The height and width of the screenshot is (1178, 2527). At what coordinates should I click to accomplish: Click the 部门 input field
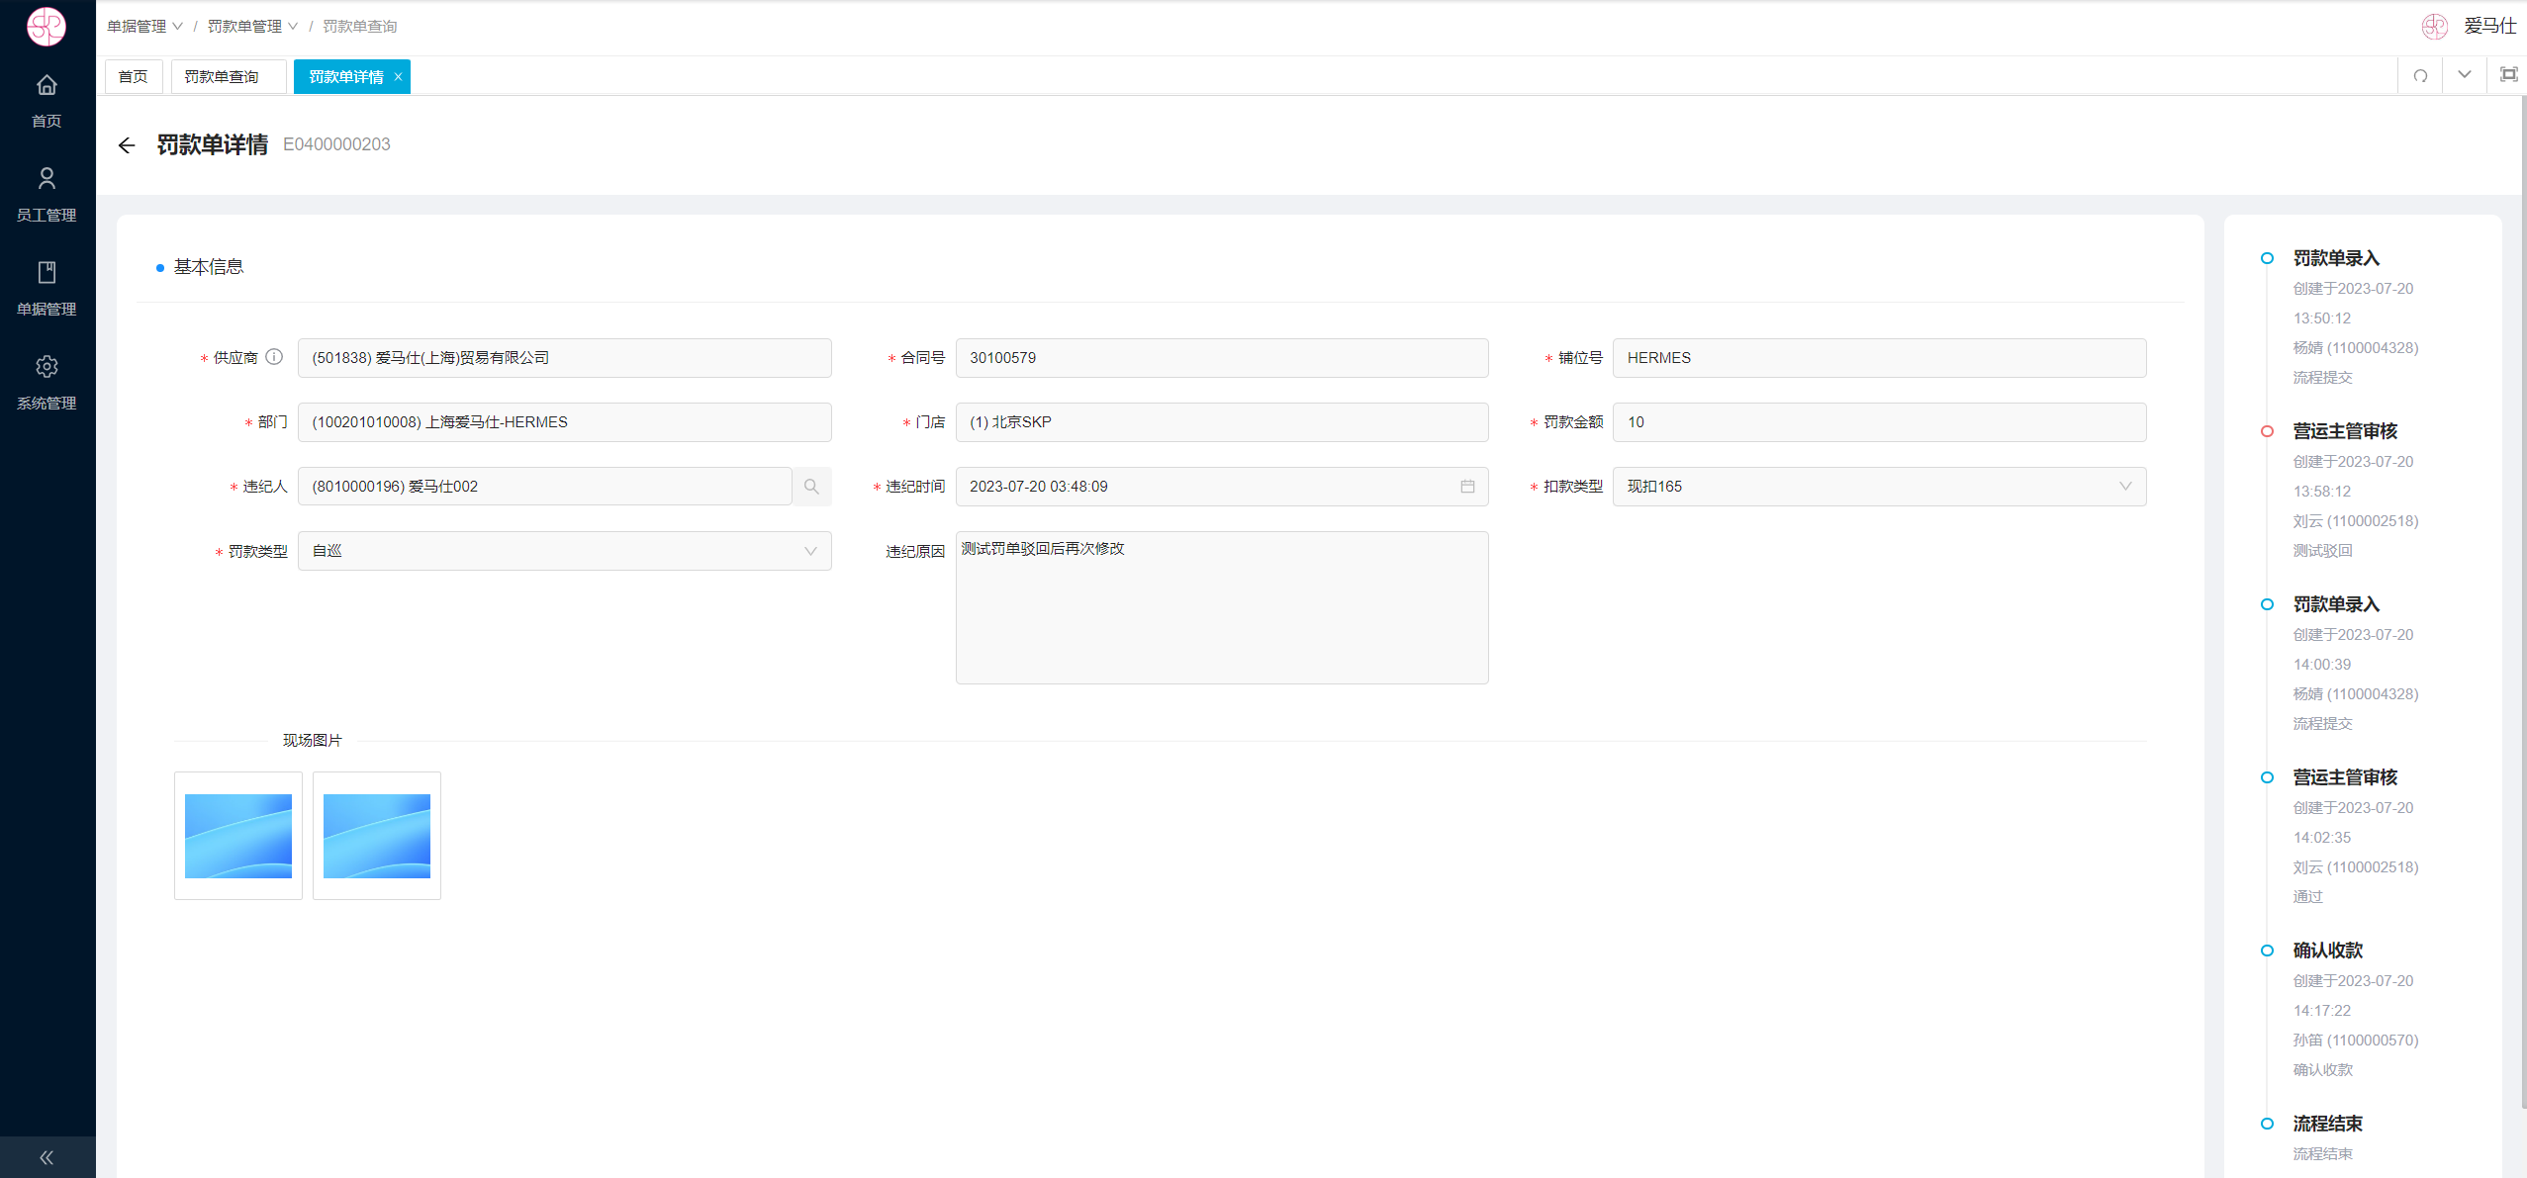[x=564, y=422]
